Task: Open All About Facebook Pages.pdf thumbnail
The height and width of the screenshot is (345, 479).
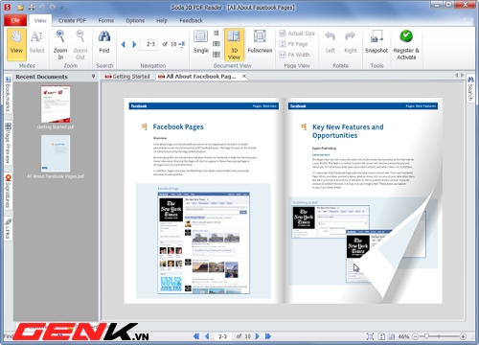Action: point(56,153)
